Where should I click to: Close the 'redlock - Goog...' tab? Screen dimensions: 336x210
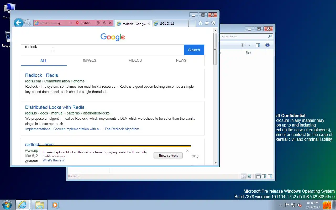coord(149,24)
